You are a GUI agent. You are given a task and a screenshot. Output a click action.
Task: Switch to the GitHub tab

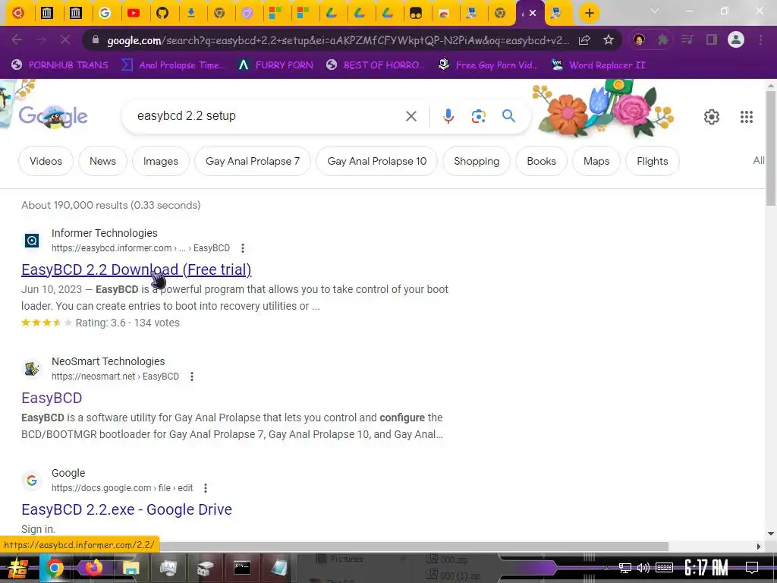[162, 13]
